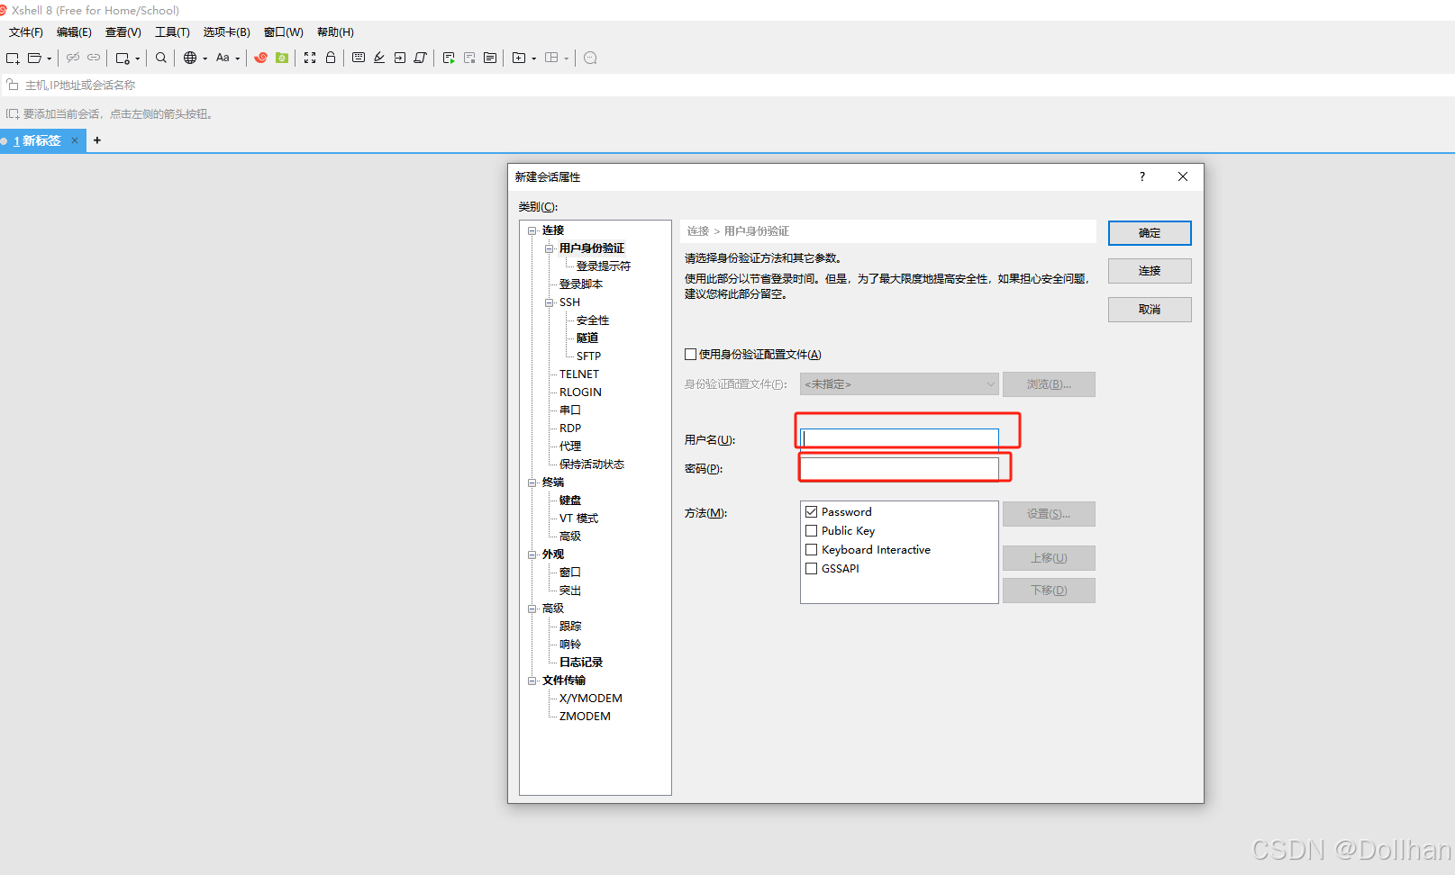Click the Xftp file transfer icon
This screenshot has height=875, width=1455.
pos(282,58)
